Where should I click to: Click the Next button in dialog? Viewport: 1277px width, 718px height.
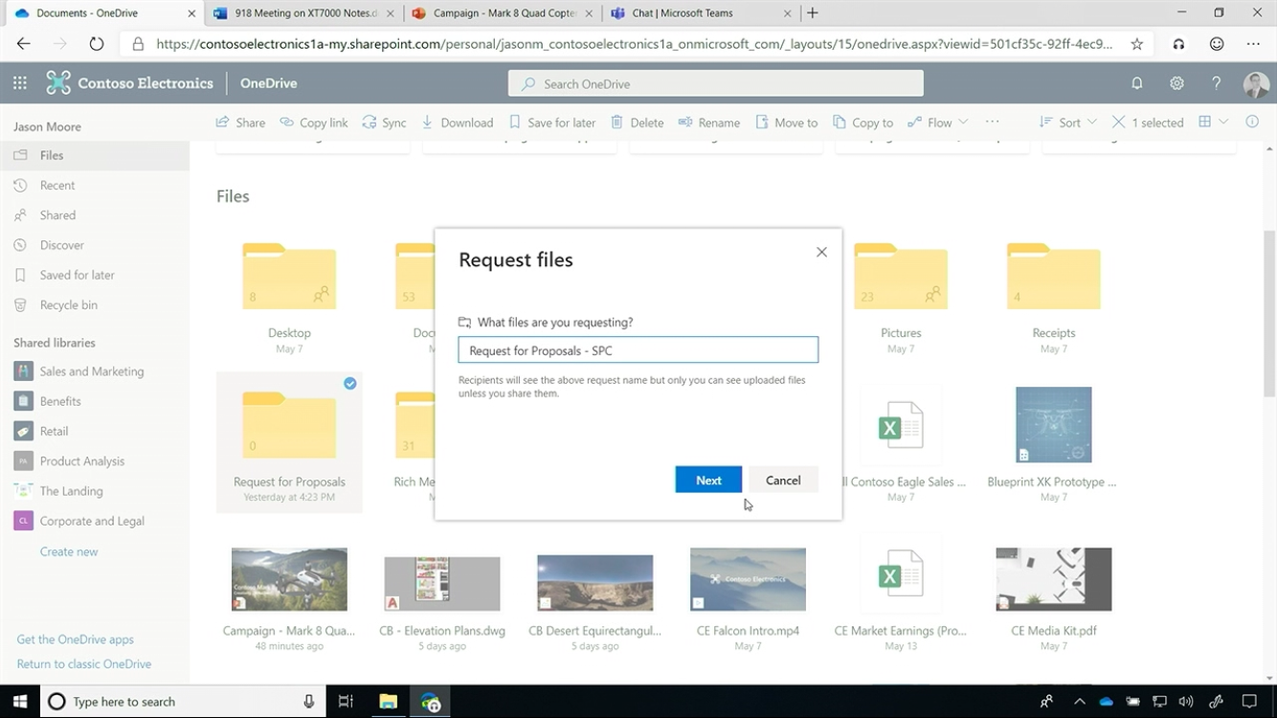coord(708,480)
